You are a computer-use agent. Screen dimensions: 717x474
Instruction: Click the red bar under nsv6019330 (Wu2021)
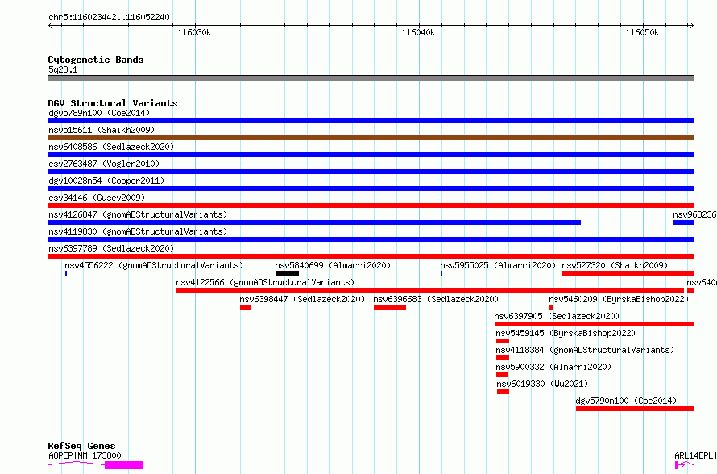tap(503, 392)
